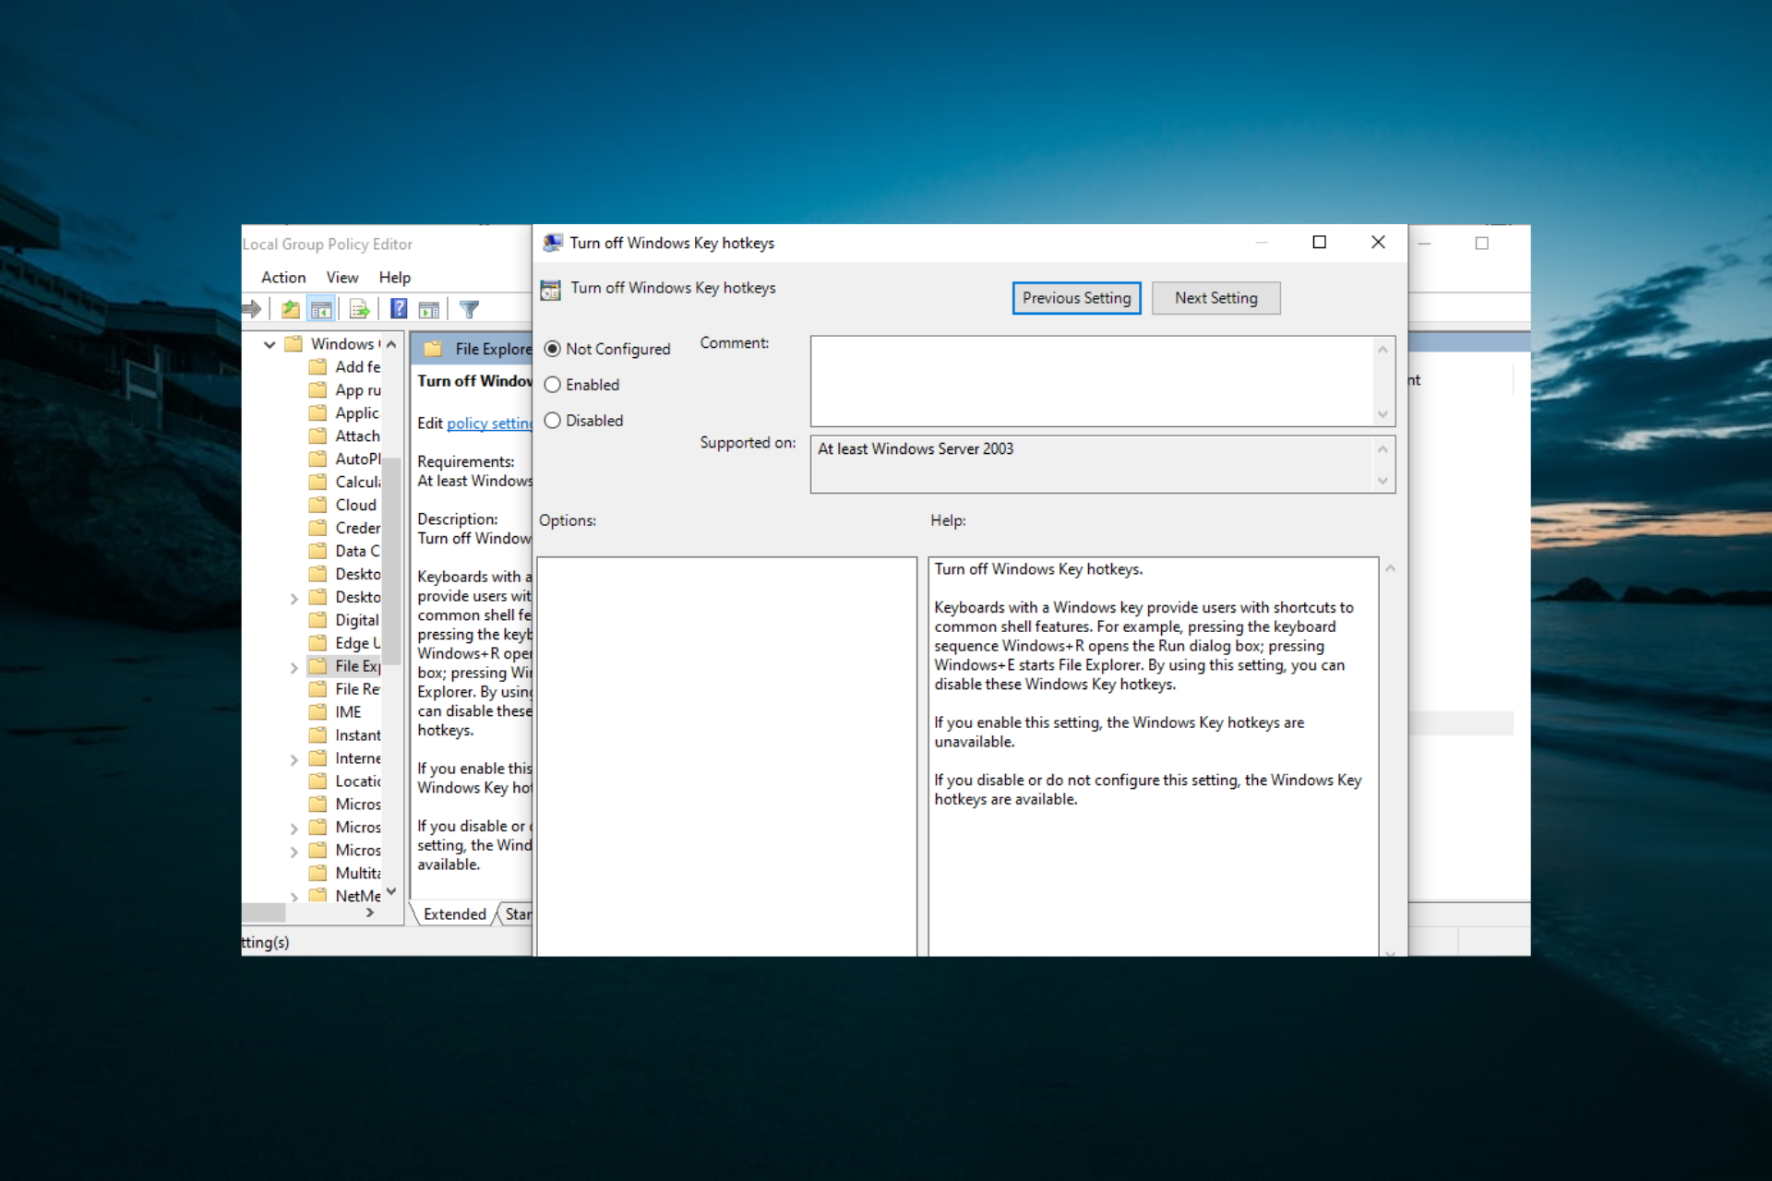The image size is (1772, 1181).
Task: Click the policy icon beside Turn off Windows Key hotkeys
Action: coord(551,288)
